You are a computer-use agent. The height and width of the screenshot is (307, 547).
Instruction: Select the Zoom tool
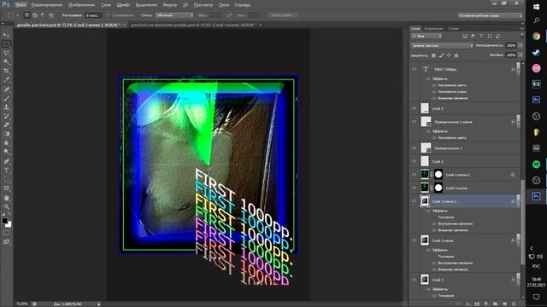[x=6, y=206]
